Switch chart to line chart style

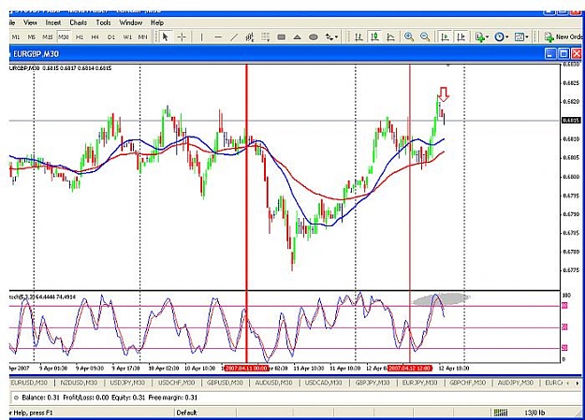tap(390, 36)
